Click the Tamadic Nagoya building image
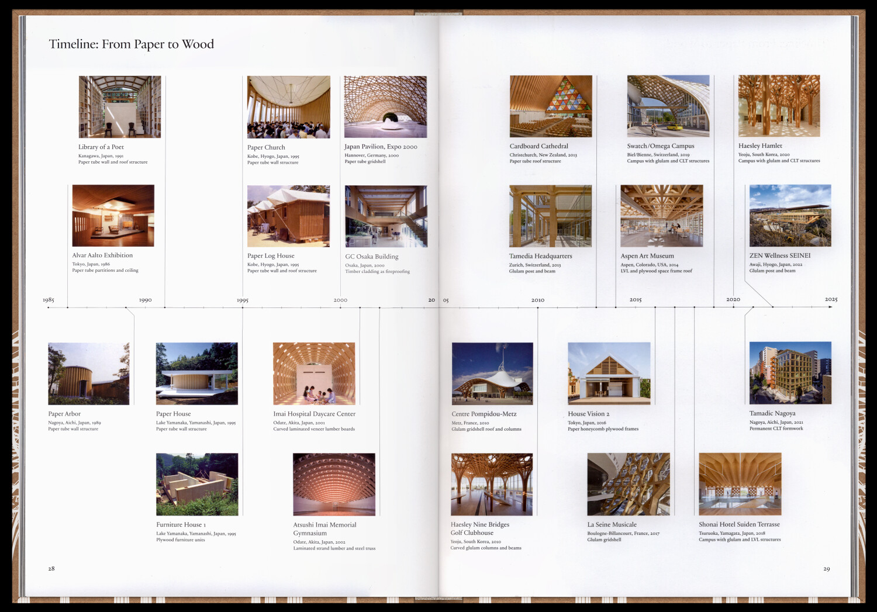The height and width of the screenshot is (612, 877). tap(790, 373)
